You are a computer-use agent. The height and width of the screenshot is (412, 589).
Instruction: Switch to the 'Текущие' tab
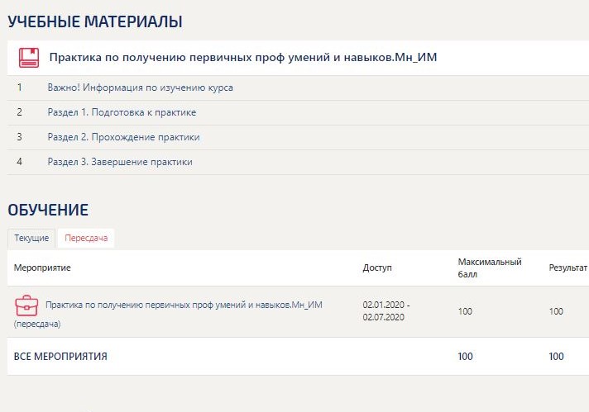click(x=31, y=239)
